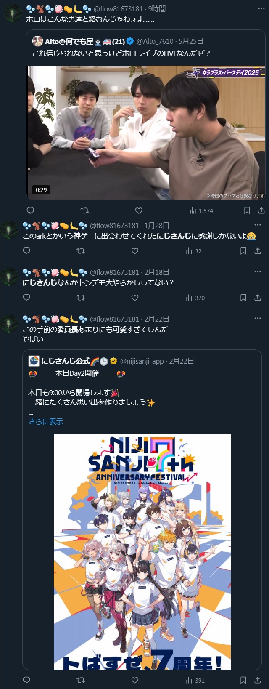Screen dimensions: 269x689
Task: Like the tweet with 1,574 views
Action: coord(139,210)
